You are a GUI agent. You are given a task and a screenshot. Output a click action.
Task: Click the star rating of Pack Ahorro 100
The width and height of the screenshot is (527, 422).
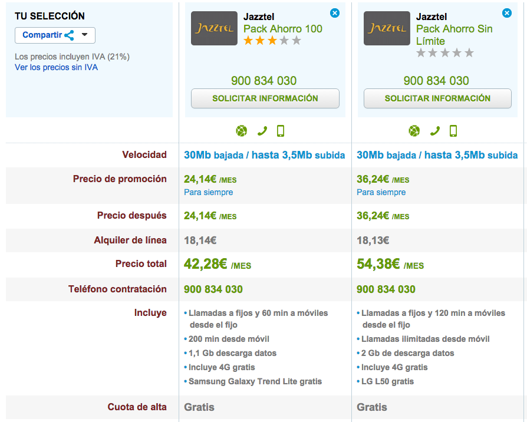[x=272, y=41]
